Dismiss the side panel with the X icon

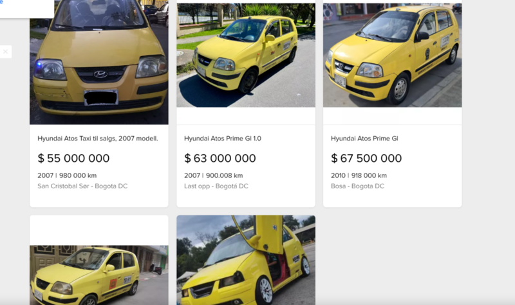tap(5, 52)
